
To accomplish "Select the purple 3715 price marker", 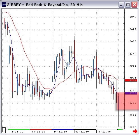I will [x=131, y=93].
